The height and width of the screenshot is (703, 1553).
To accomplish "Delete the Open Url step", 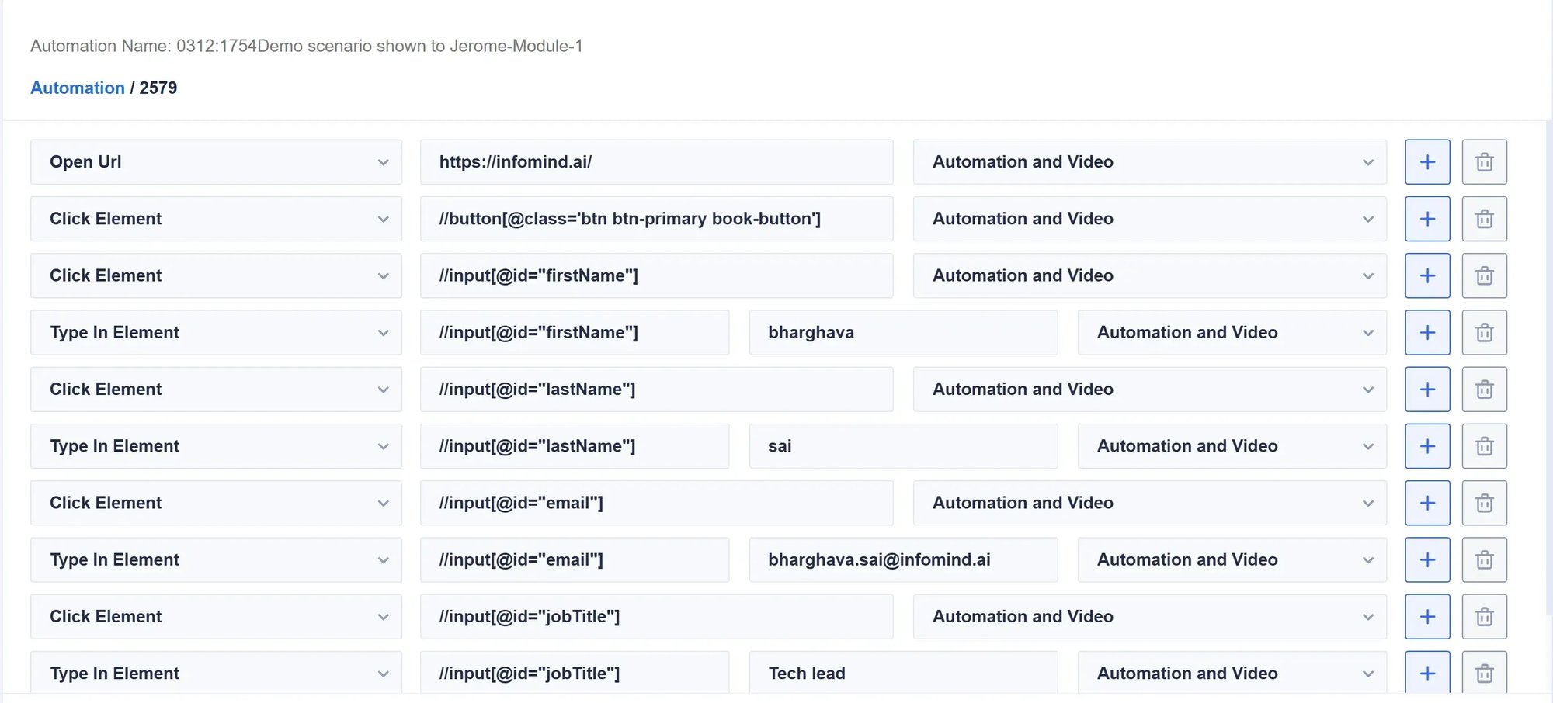I will click(x=1484, y=161).
